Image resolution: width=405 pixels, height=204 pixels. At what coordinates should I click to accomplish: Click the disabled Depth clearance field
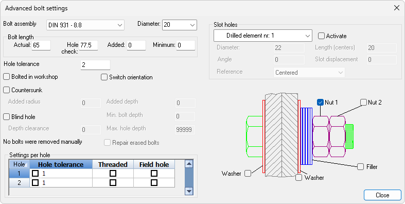click(x=91, y=129)
